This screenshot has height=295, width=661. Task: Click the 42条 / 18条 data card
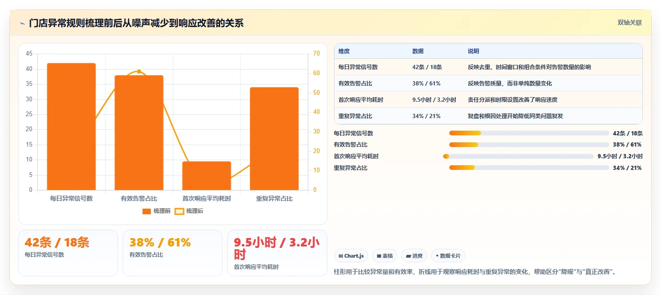(68, 253)
